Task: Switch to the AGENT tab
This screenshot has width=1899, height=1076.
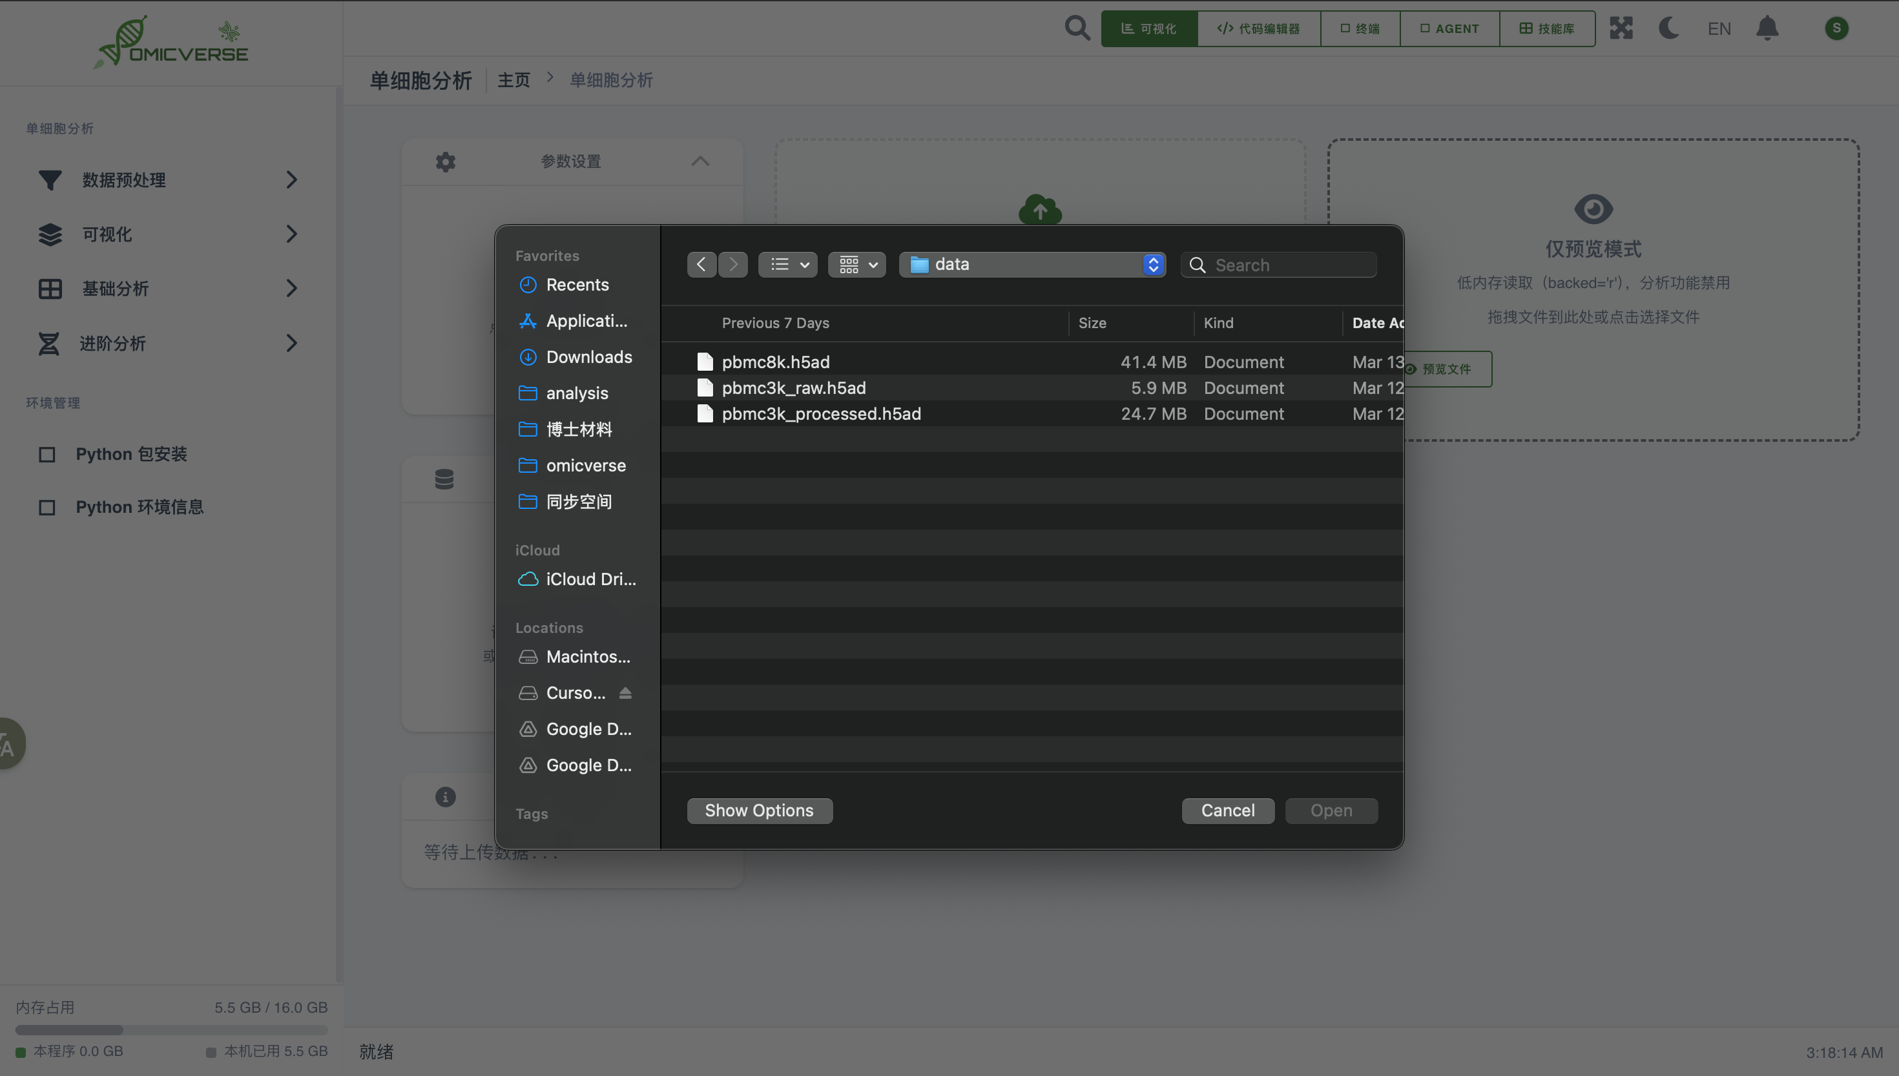Action: 1449,28
